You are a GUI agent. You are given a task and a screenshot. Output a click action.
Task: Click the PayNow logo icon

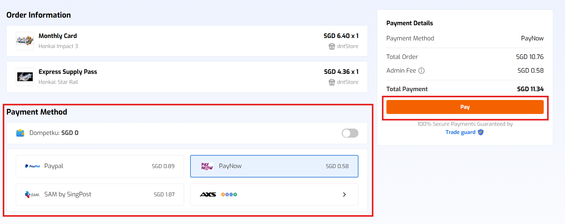click(207, 166)
